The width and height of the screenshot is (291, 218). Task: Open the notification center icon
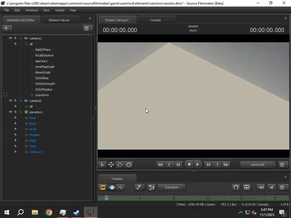pyautogui.click(x=282, y=213)
